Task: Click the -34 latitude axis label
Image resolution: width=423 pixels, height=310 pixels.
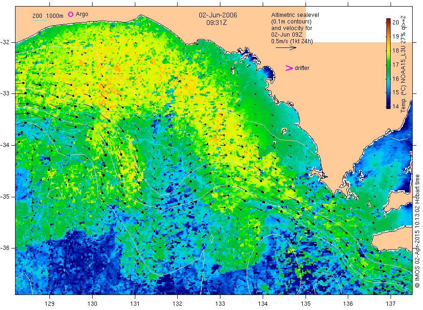Action: pos(5,145)
